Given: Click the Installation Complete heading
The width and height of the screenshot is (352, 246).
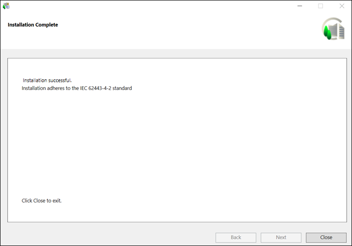Looking at the screenshot, I should click(33, 25).
